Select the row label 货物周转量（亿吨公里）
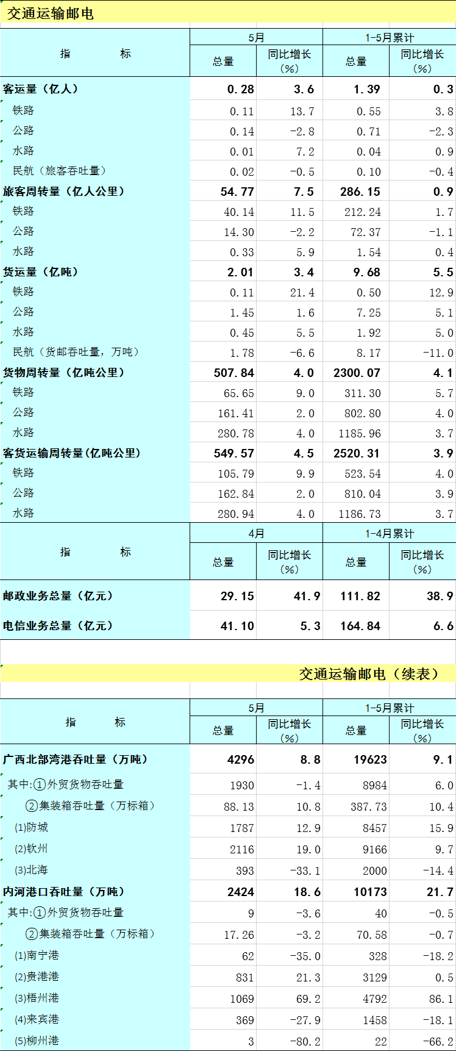 [64, 373]
